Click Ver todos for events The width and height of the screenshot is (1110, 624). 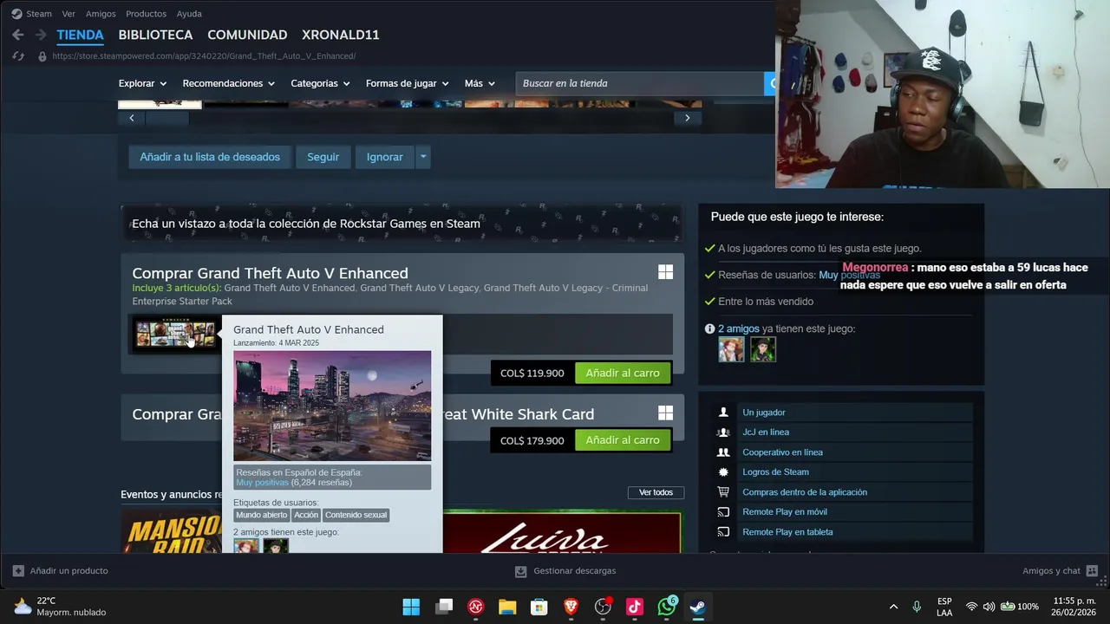[x=656, y=492]
